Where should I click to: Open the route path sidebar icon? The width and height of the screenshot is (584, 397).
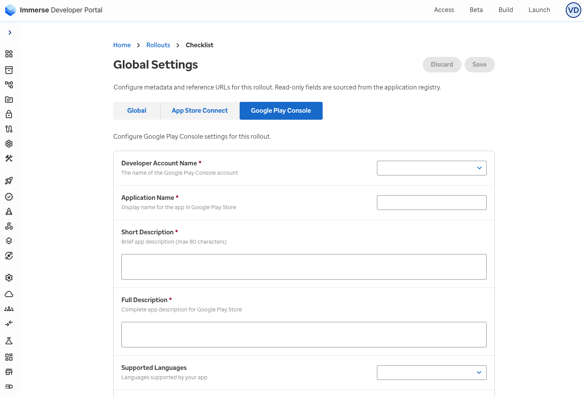(9, 129)
